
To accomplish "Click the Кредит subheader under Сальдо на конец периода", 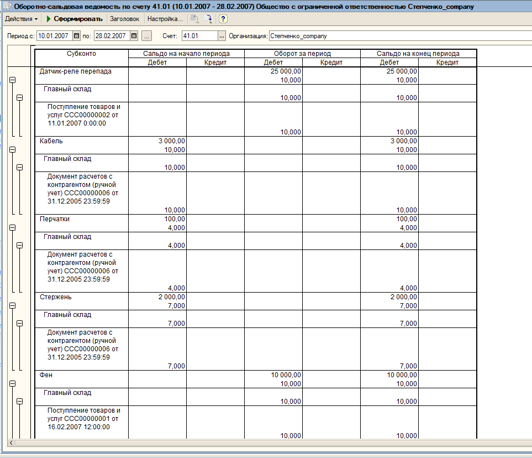I will point(447,63).
